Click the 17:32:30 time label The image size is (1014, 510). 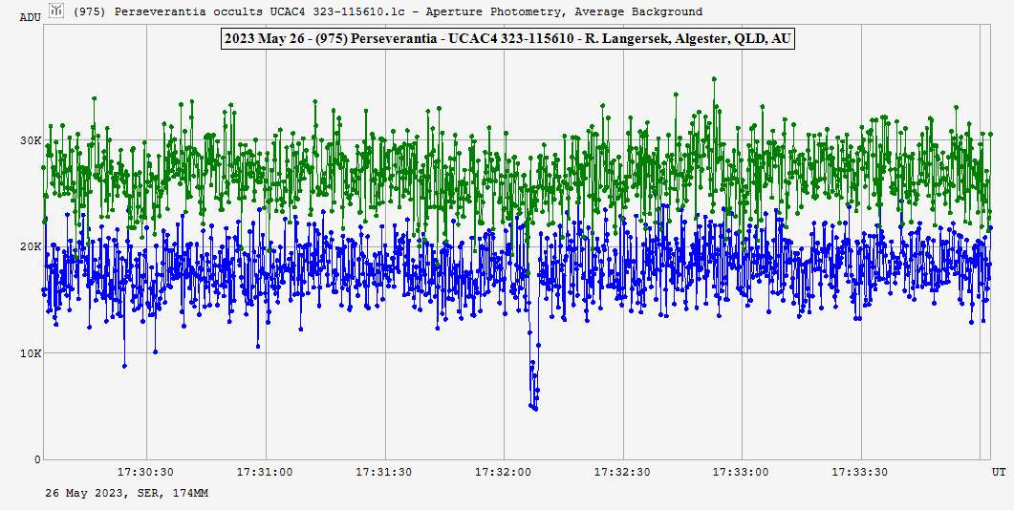pos(623,473)
